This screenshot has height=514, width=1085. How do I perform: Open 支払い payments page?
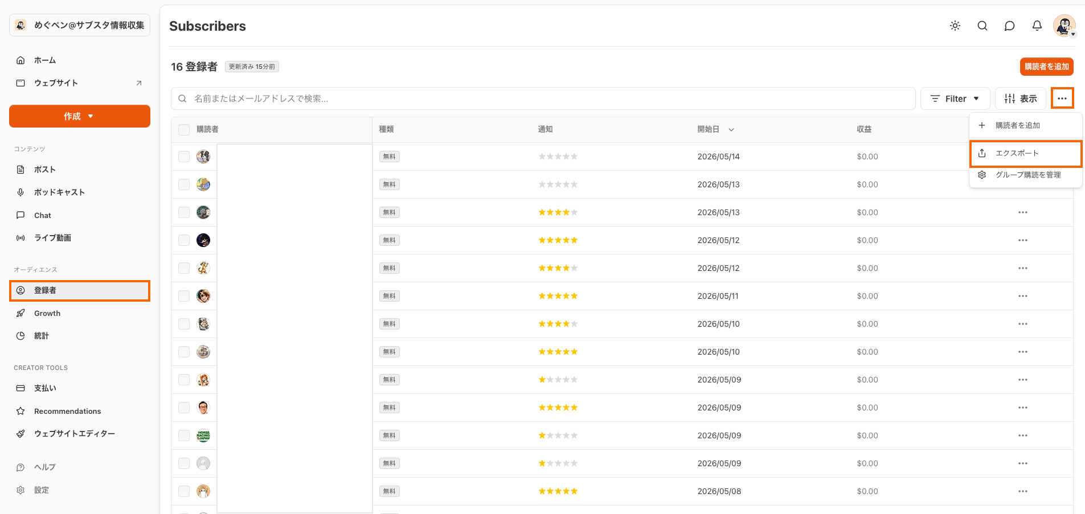(x=80, y=388)
